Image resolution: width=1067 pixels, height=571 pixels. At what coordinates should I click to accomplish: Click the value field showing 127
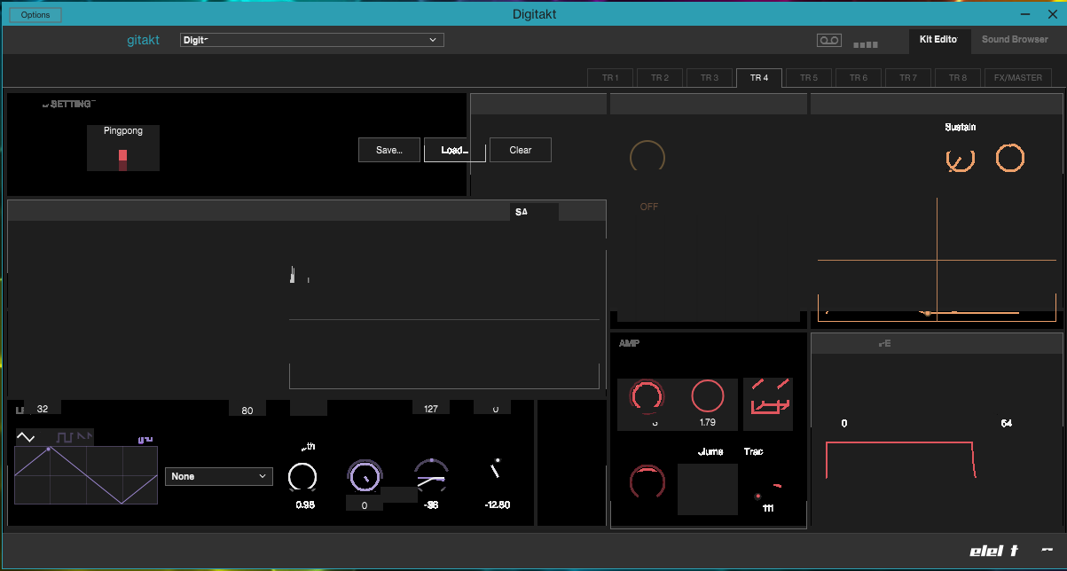tap(431, 409)
